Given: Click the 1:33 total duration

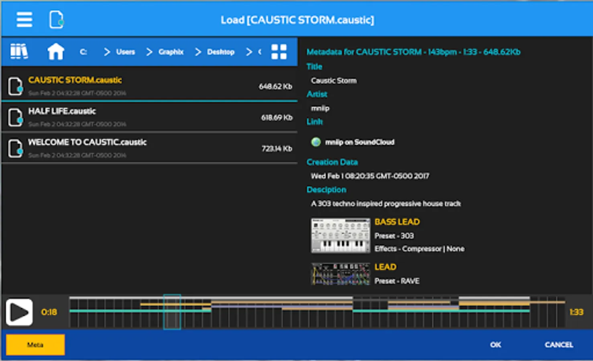Looking at the screenshot, I should coord(576,312).
